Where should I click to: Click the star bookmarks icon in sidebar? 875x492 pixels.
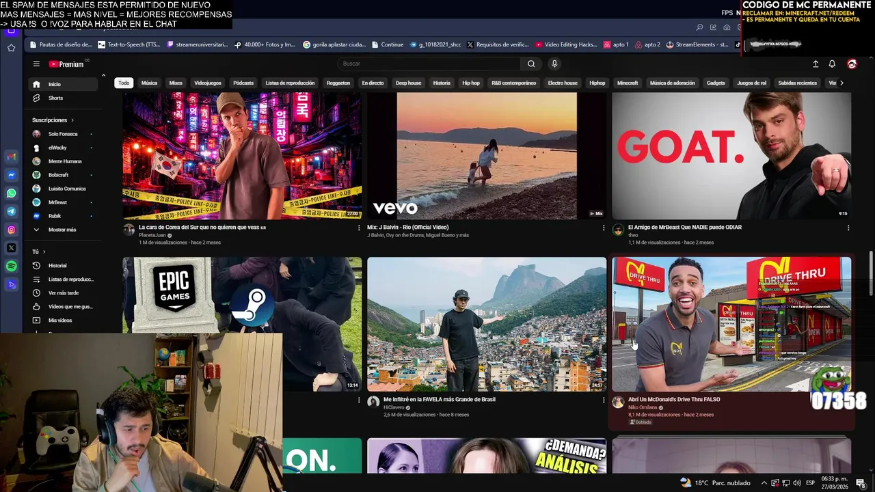coord(12,48)
